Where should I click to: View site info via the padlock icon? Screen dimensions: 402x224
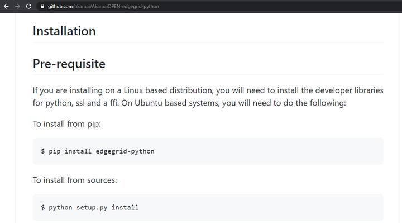42,6
